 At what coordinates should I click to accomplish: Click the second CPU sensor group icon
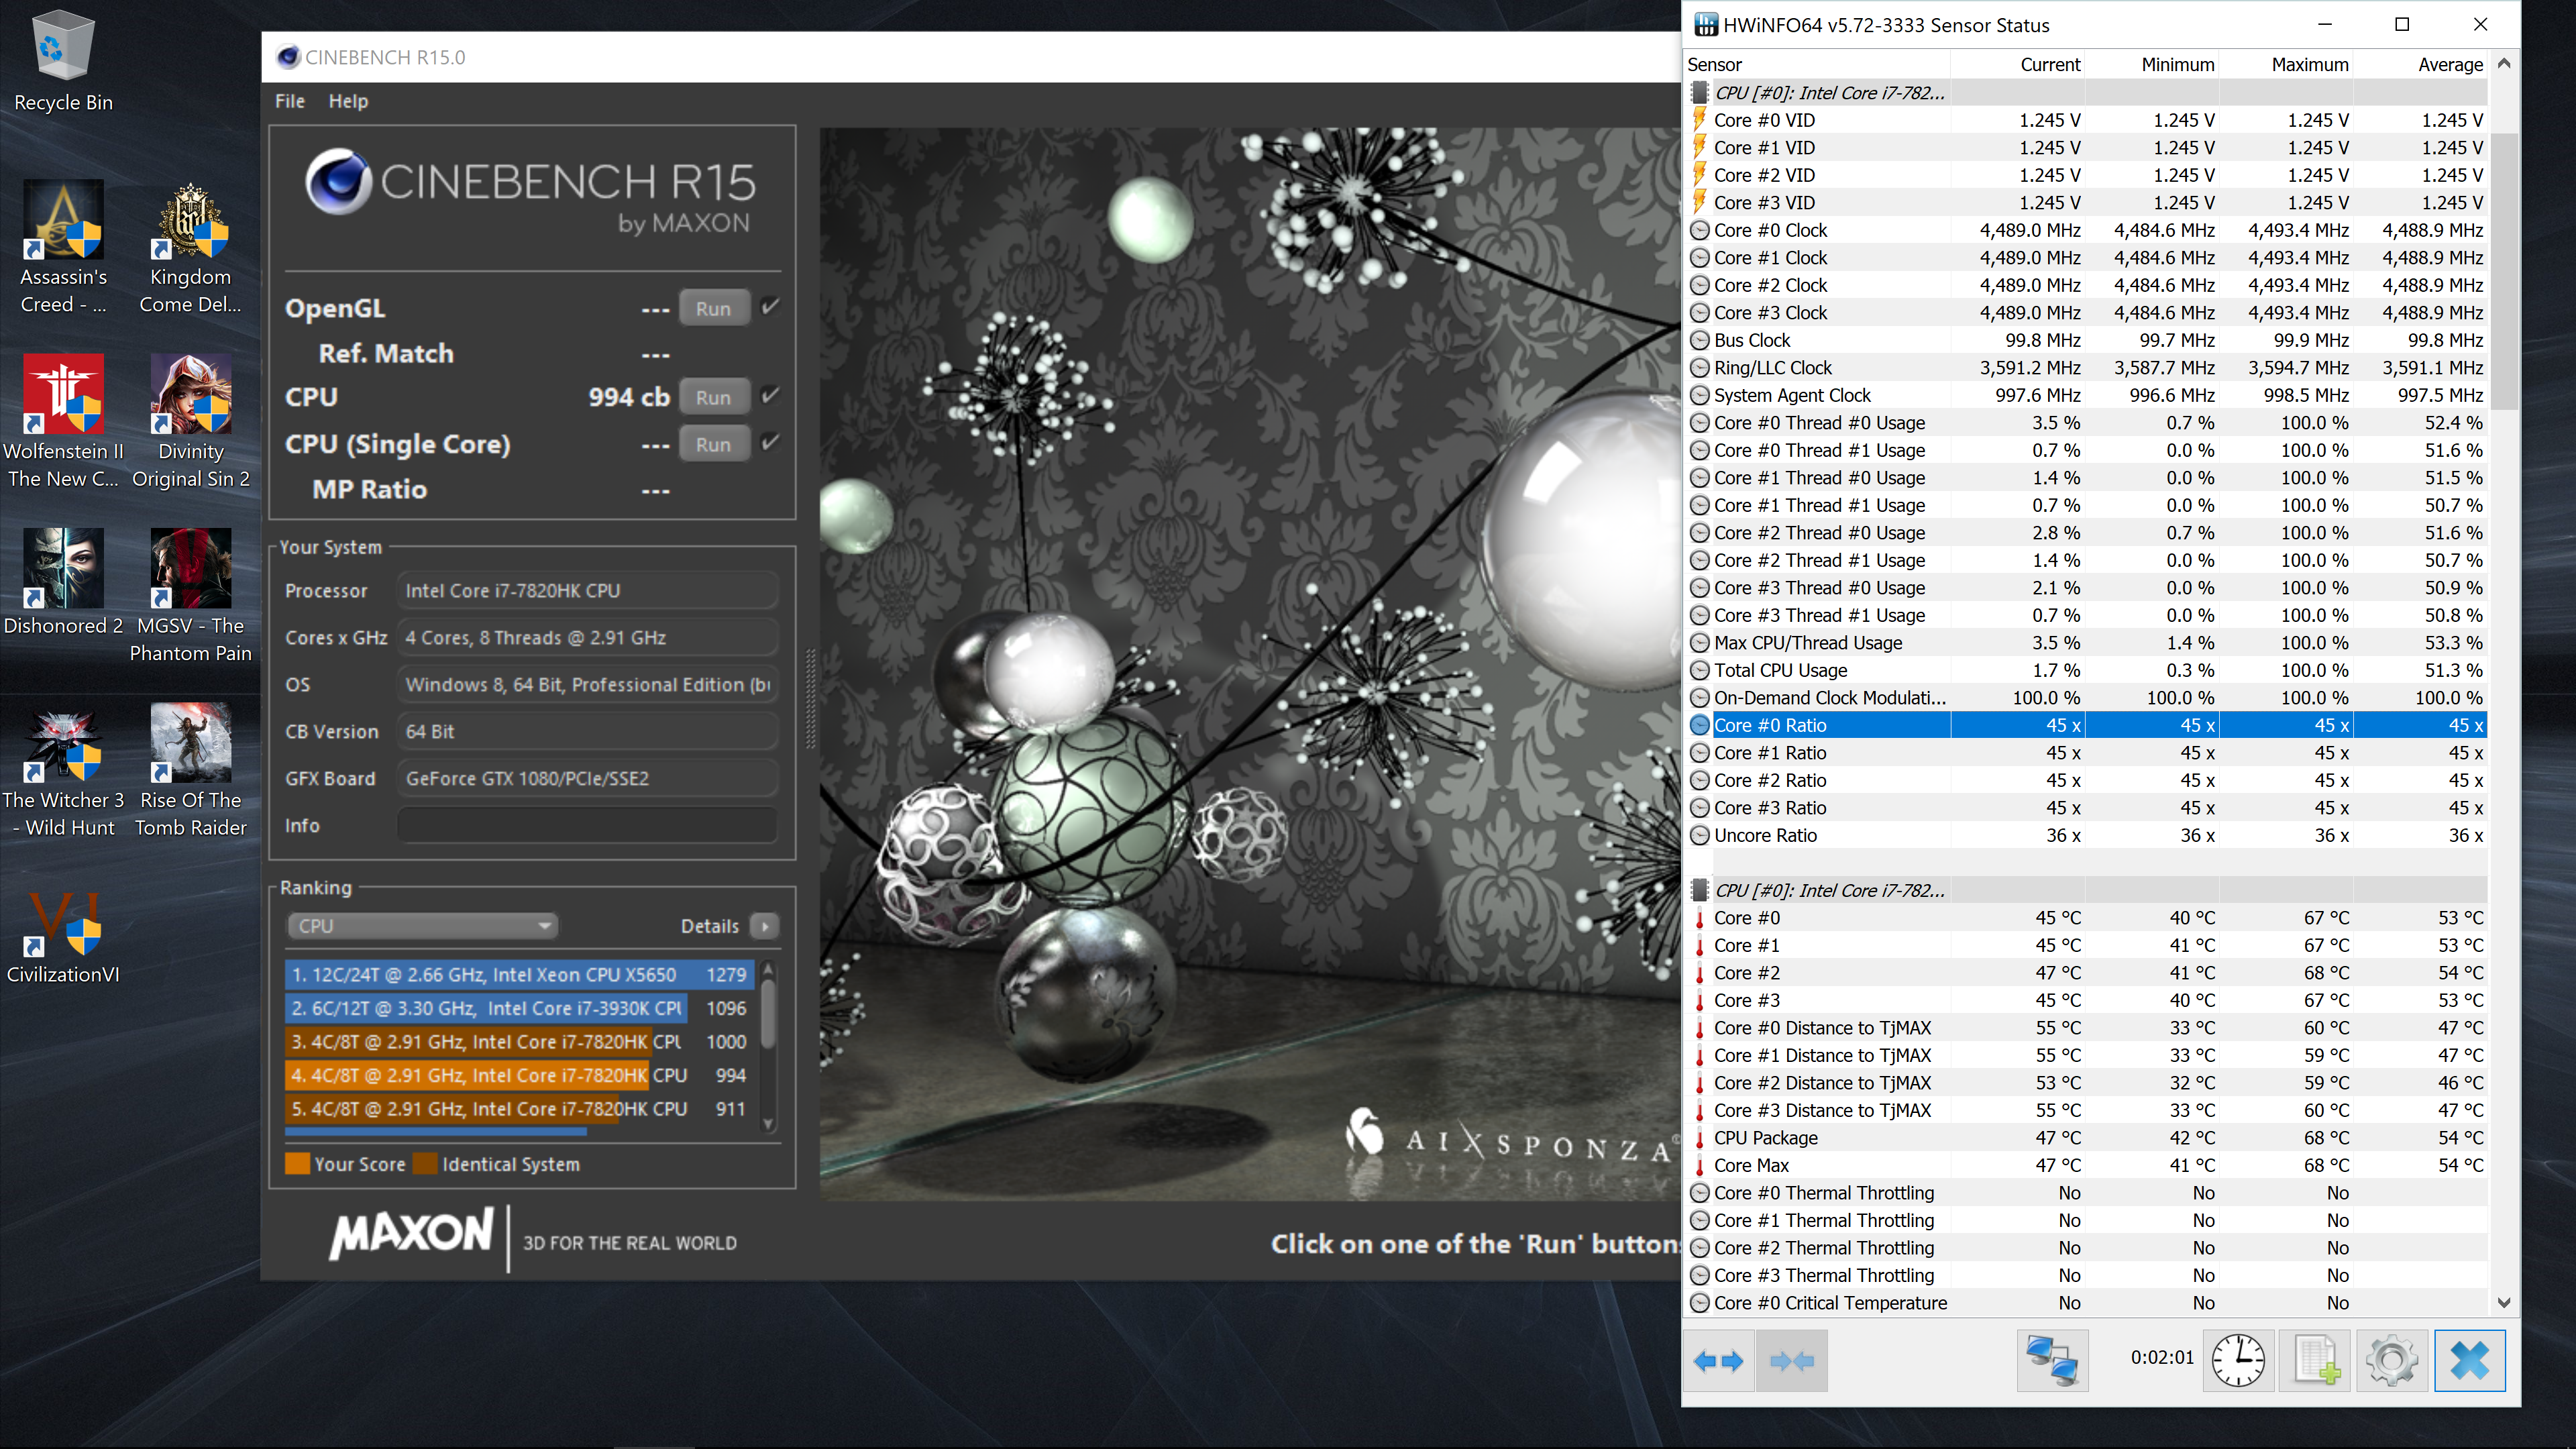coord(1699,890)
